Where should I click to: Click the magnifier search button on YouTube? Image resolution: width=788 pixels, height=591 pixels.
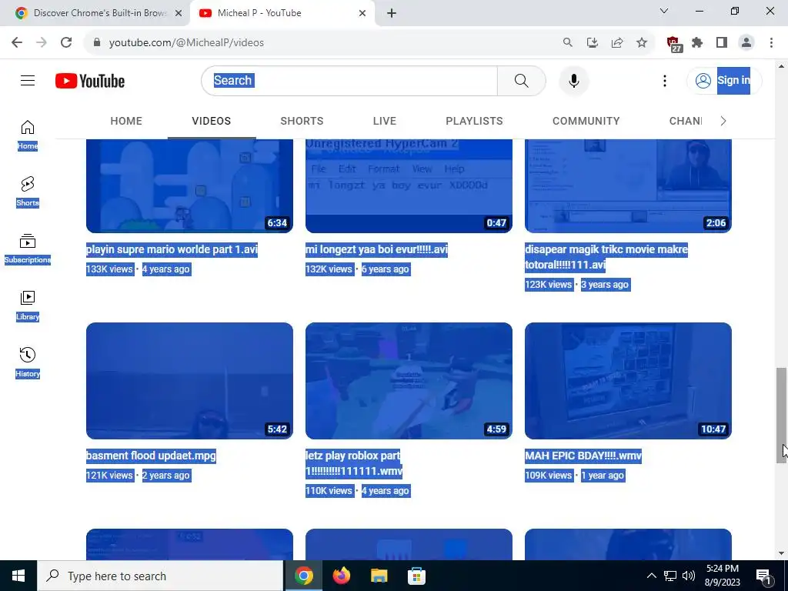pos(521,80)
